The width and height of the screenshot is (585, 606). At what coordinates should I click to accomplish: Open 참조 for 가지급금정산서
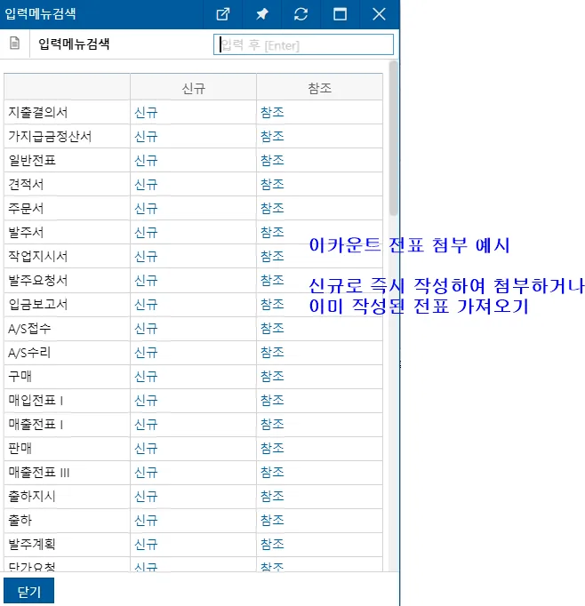272,137
